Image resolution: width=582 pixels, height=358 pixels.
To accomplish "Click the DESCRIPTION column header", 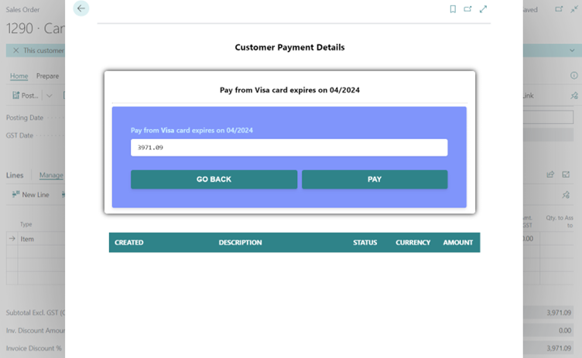I will pos(240,242).
